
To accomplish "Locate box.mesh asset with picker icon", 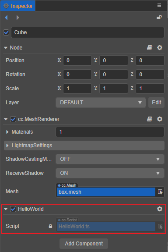I will coord(160,192).
